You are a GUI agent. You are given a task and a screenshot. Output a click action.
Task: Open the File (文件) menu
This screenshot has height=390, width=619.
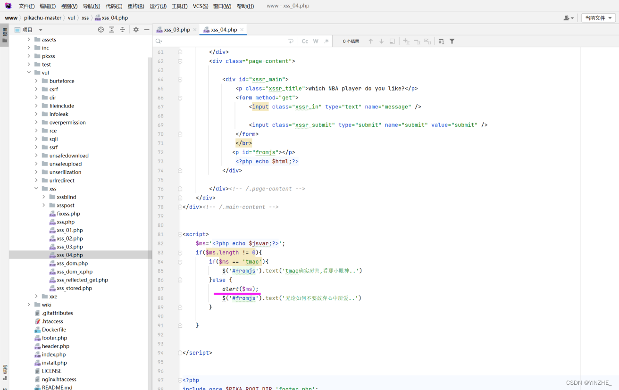coord(26,6)
